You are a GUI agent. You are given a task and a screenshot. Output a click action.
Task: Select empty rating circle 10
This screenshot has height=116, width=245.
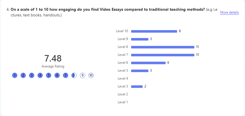[91, 76]
